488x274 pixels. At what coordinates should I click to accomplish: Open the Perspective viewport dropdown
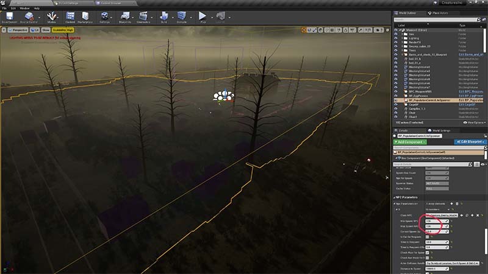pyautogui.click(x=21, y=29)
